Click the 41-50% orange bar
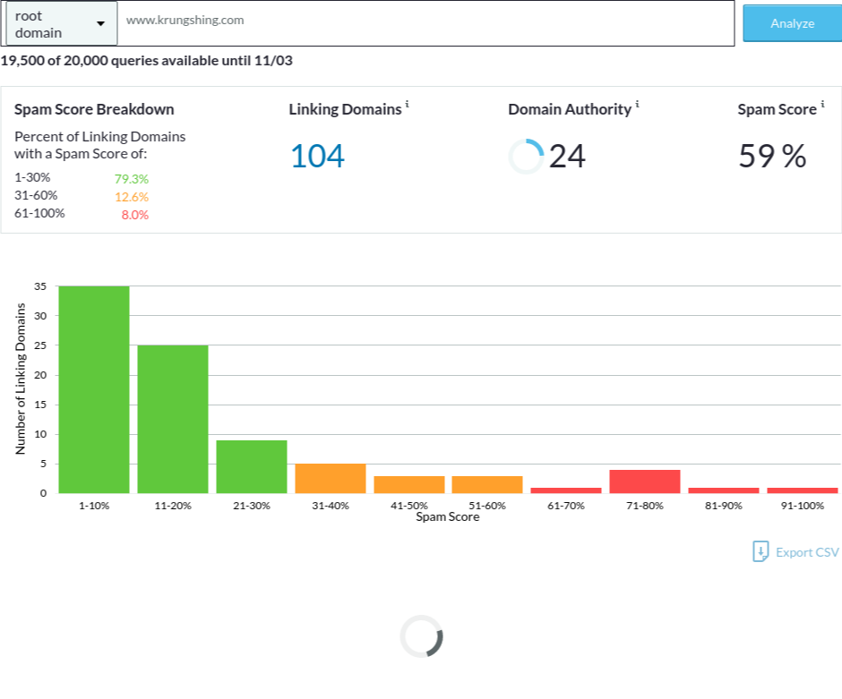 [409, 484]
